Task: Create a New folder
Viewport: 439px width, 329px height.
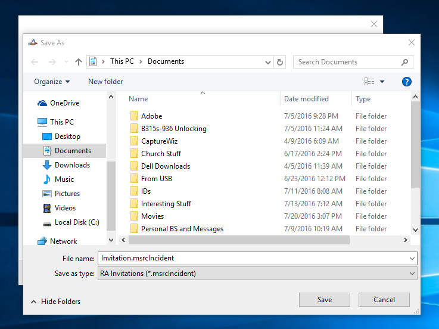Action: (105, 82)
